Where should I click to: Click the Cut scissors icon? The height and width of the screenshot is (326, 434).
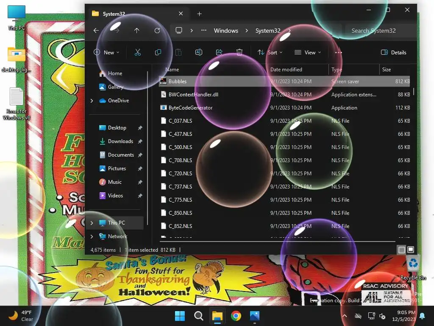(138, 52)
